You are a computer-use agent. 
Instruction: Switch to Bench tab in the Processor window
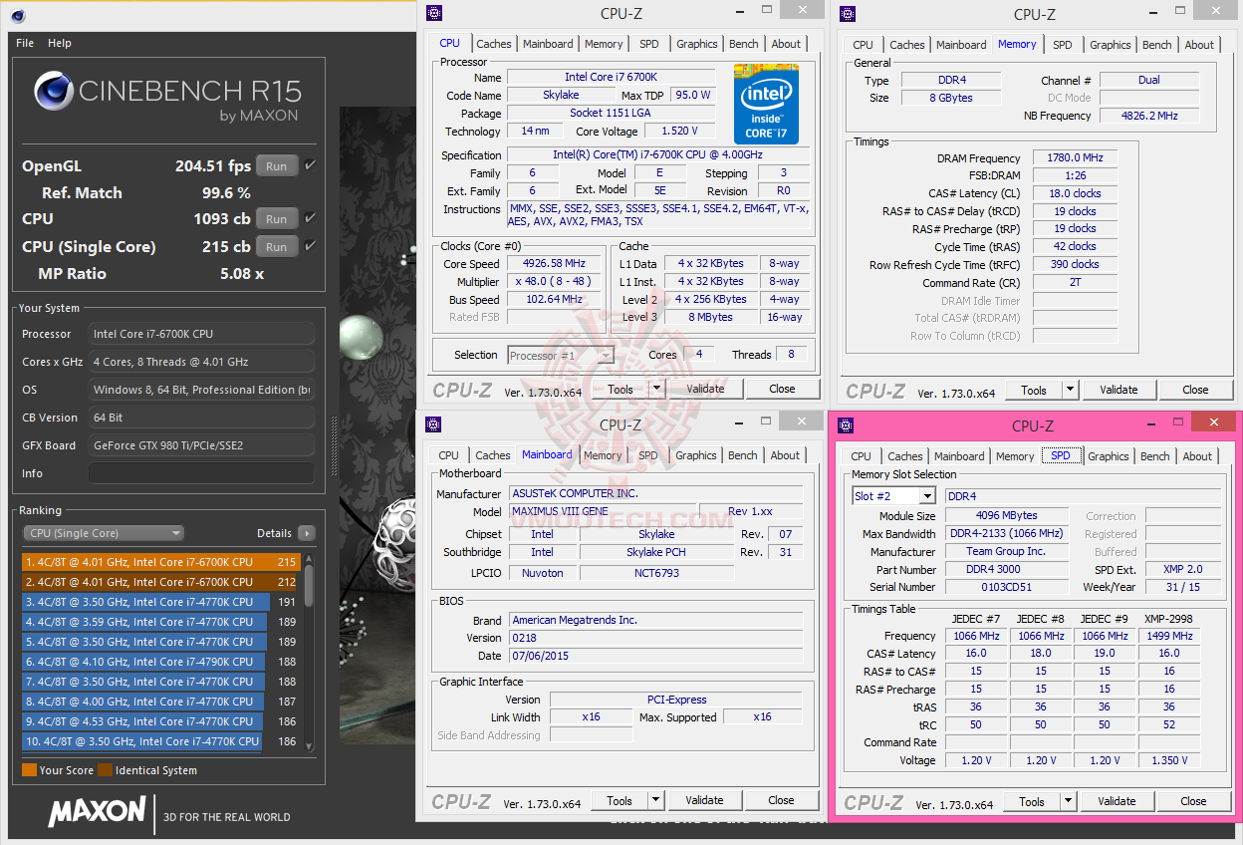coord(743,44)
